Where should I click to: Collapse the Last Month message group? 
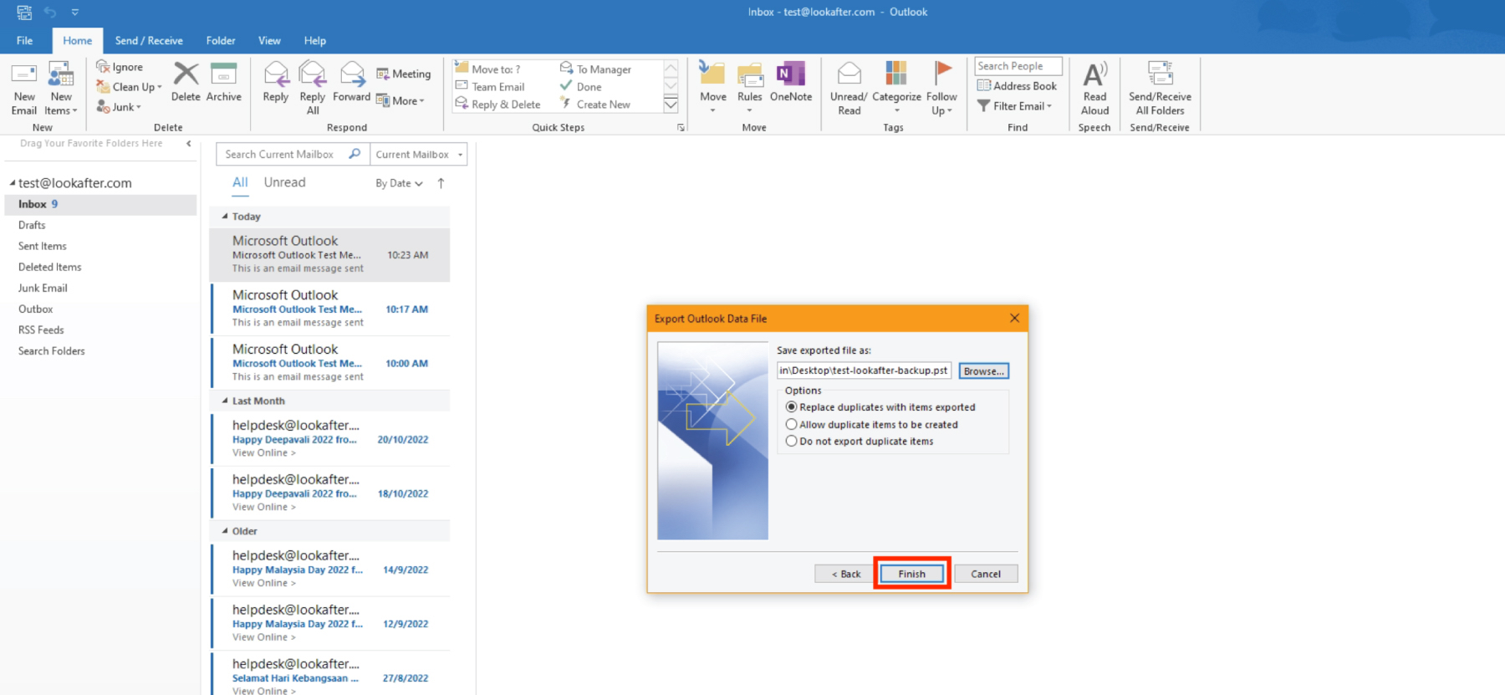coord(225,401)
